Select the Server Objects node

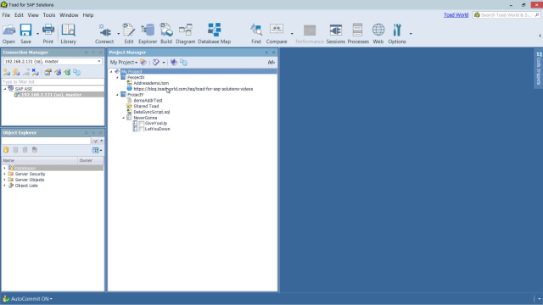pos(30,180)
